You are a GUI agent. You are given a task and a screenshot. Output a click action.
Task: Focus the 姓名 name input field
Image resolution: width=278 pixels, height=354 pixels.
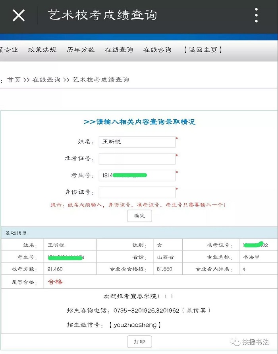pos(137,142)
